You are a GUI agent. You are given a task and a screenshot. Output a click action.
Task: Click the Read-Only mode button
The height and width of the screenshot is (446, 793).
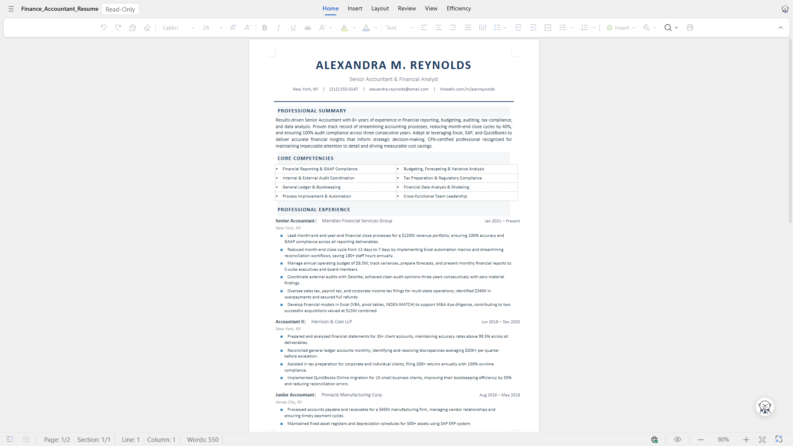point(120,9)
